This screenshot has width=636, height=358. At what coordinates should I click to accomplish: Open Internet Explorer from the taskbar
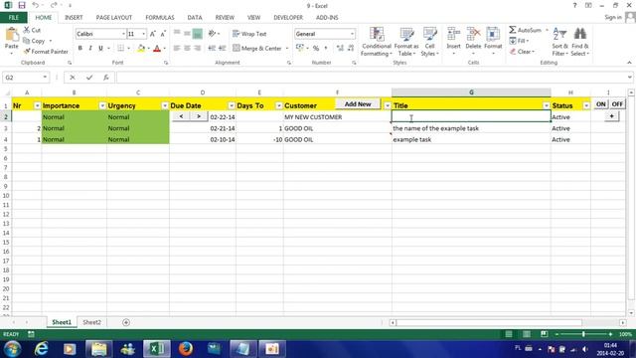[42, 349]
